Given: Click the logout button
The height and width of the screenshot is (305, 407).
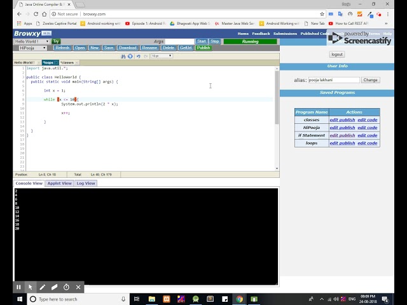Looking at the screenshot, I should tap(337, 55).
